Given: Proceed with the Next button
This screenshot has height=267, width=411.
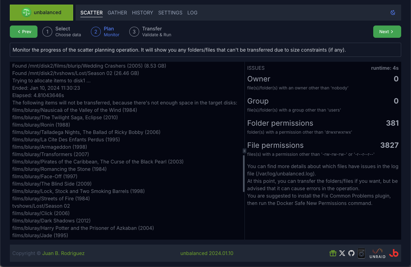Looking at the screenshot, I should [387, 32].
